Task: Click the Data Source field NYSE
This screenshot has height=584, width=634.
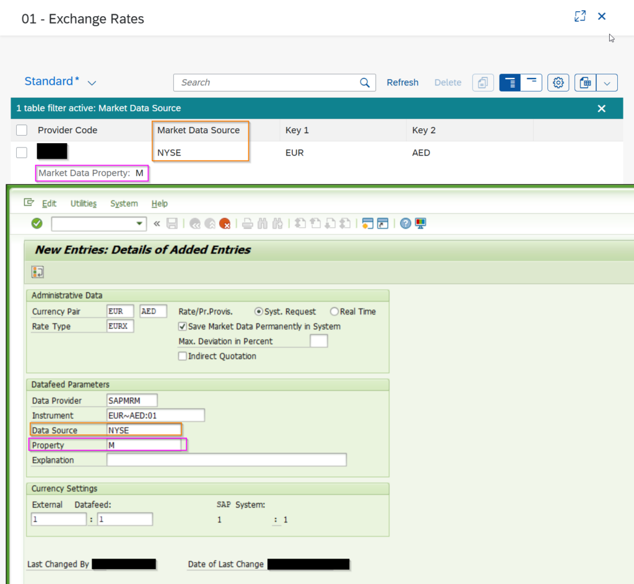Action: (144, 430)
